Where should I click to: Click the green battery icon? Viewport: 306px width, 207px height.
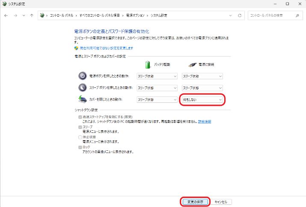tap(148, 65)
